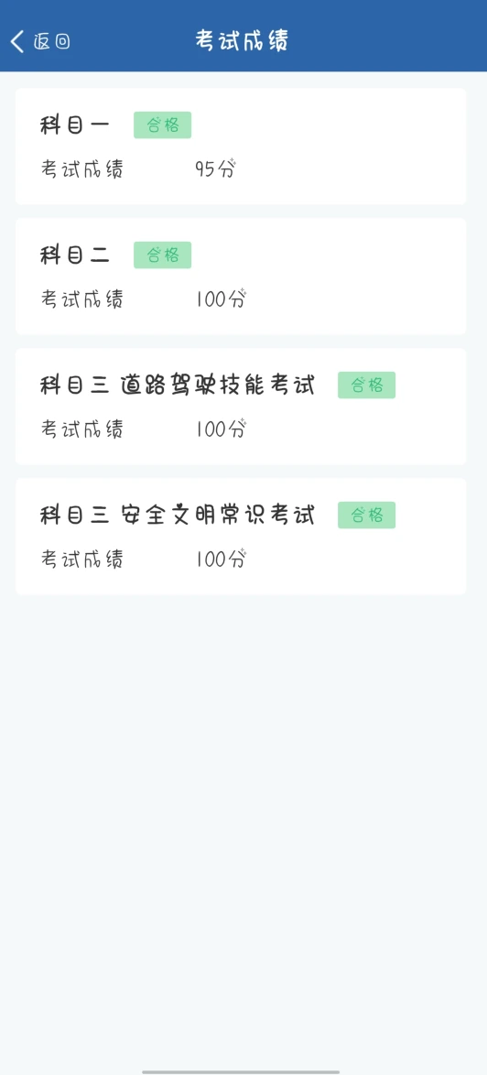Open the 科目一 result card
Screen dimensions: 487x1075
(241, 146)
